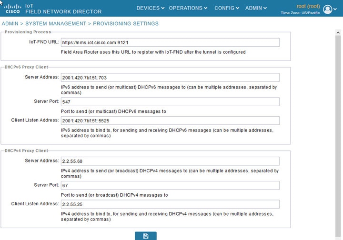Click 'Port to send (or multicast) DHCPv6' text
Viewport: 343px width, 240px height.
113,111
